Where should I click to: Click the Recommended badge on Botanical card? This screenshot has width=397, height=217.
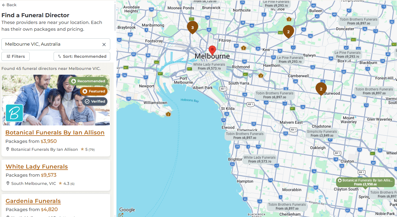pos(88,81)
